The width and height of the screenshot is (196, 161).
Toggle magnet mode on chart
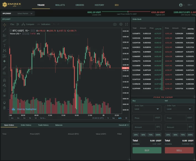[4, 80]
